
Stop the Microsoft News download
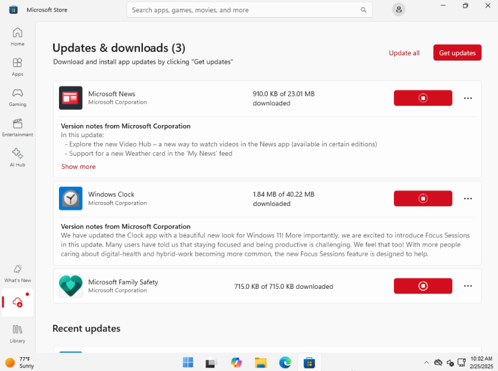[423, 98]
